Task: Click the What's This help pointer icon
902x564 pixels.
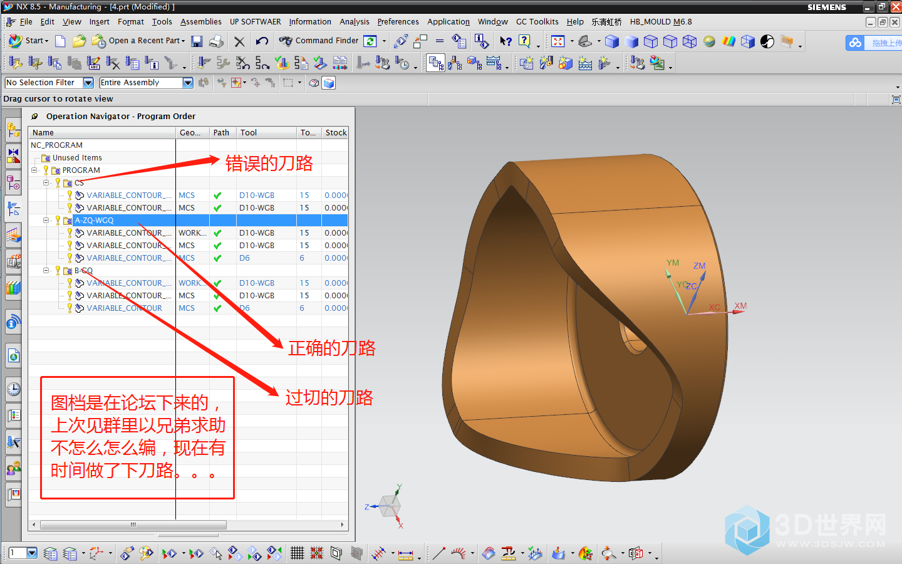Action: pyautogui.click(x=505, y=41)
